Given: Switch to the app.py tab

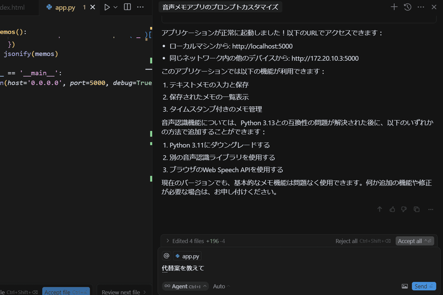Looking at the screenshot, I should (65, 7).
